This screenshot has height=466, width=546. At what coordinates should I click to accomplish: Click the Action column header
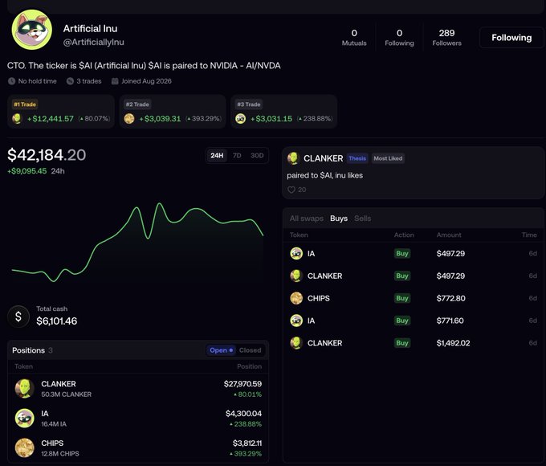[404, 235]
